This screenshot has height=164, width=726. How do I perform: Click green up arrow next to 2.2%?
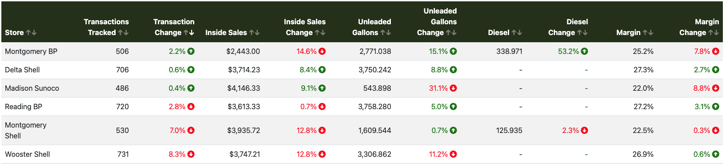point(191,51)
